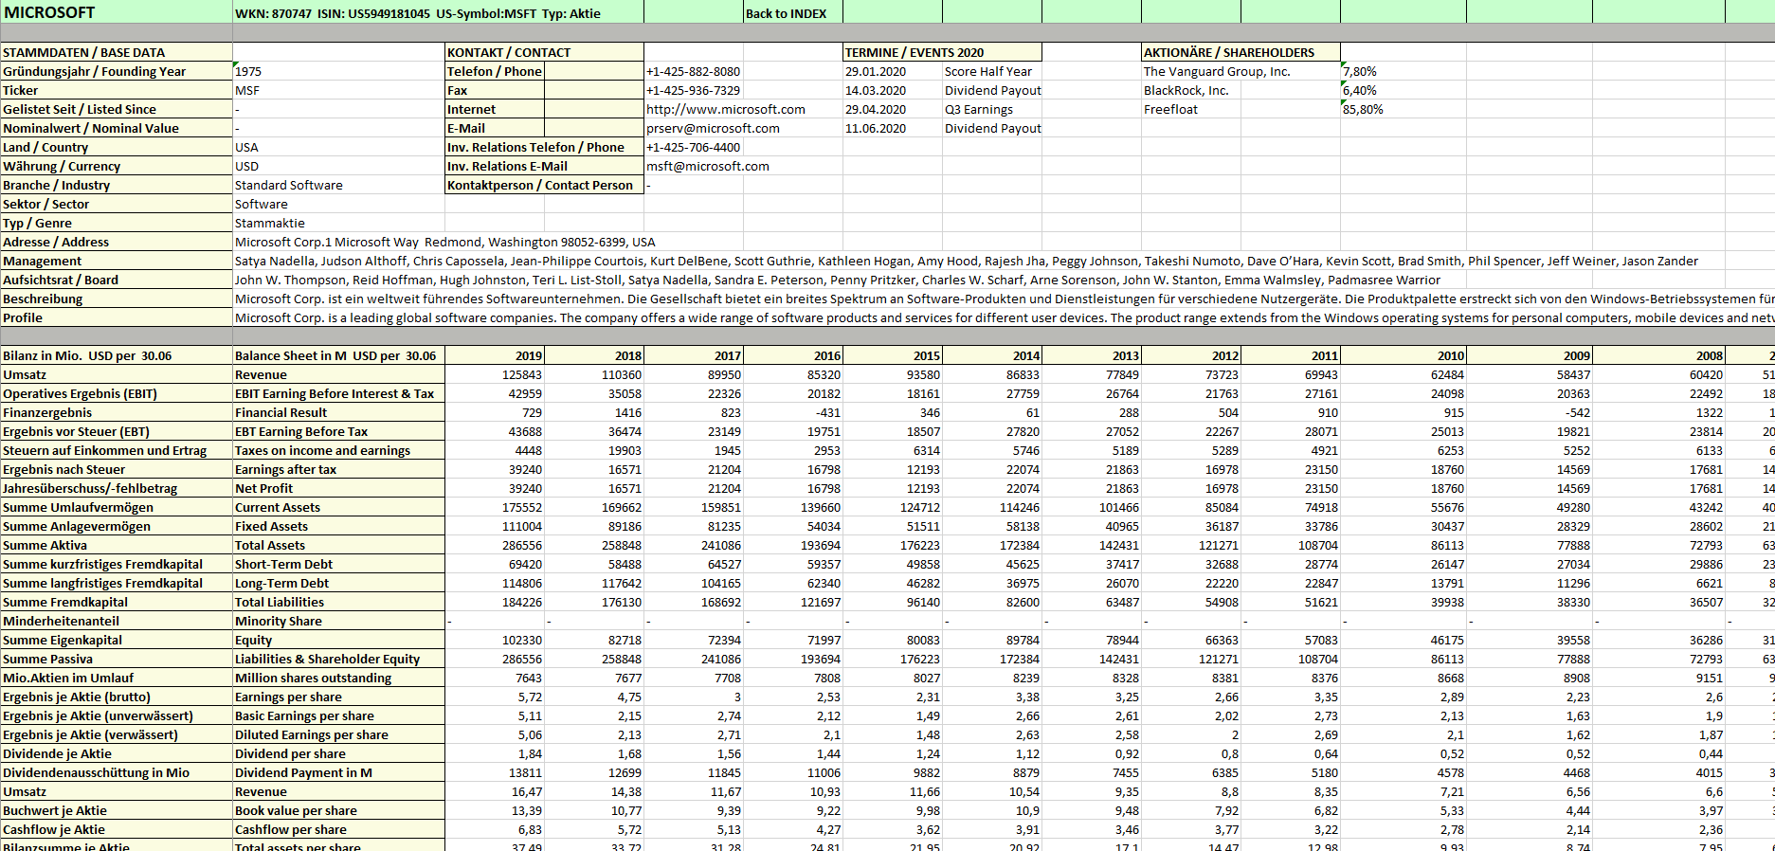Click the 7,80% shareholding value
Viewport: 1775px width, 851px height.
point(1403,71)
